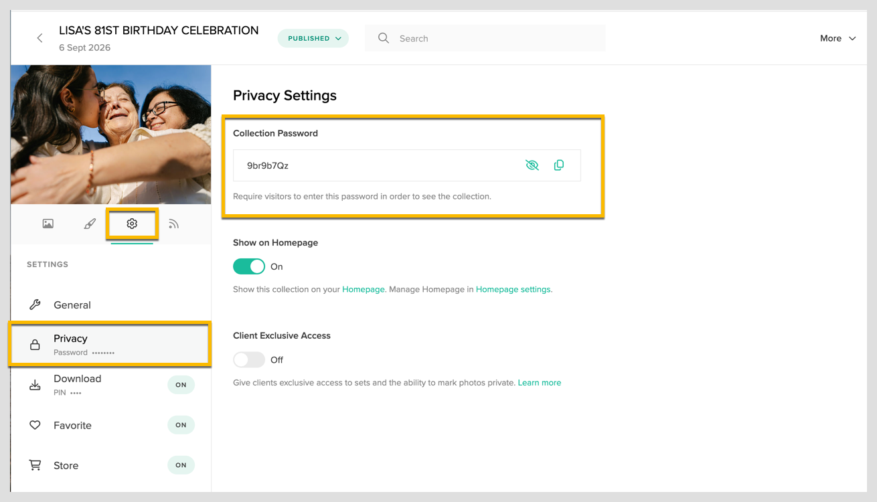This screenshot has height=502, width=877.
Task: Click the collection cover photo thumbnail
Action: [111, 135]
